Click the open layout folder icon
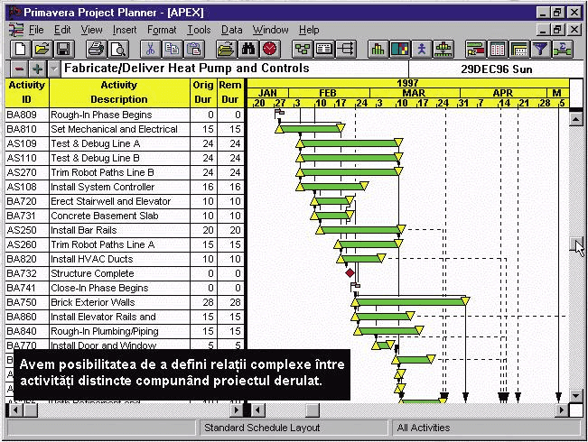 [226, 49]
